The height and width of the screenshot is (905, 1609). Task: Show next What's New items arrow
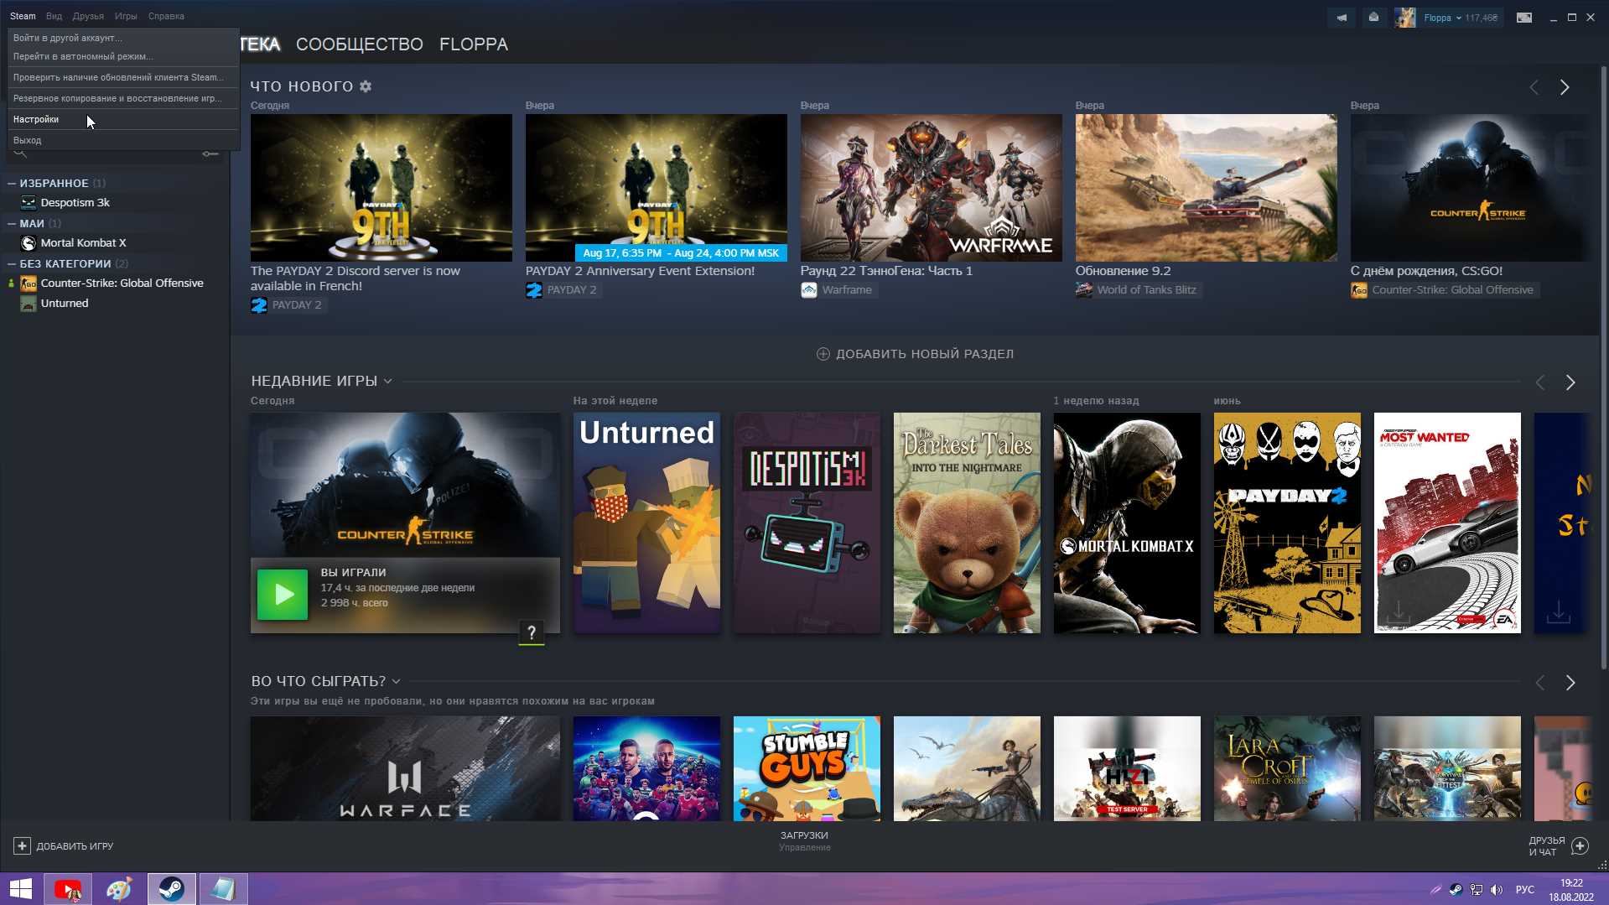click(x=1565, y=87)
